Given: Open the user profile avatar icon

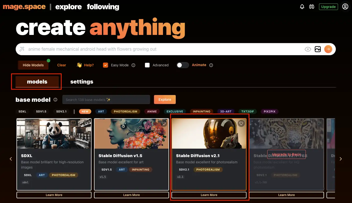Looking at the screenshot, I should point(345,6).
